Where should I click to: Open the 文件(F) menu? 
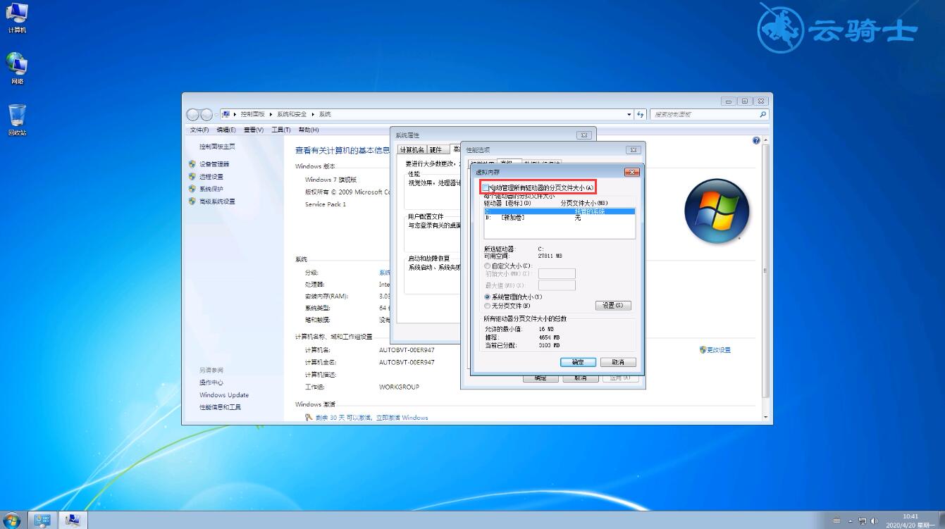(x=199, y=130)
